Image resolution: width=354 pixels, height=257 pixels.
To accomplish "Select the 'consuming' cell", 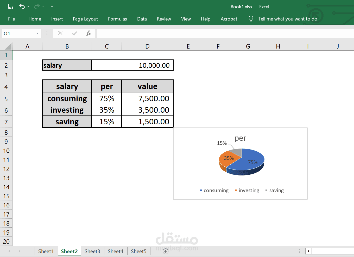I will click(67, 98).
